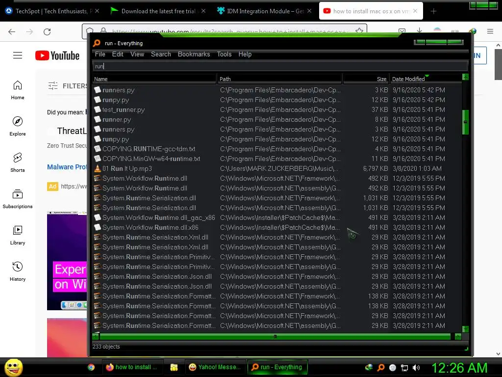Click file icon of runner.py
Image resolution: width=502 pixels, height=377 pixels.
(x=98, y=119)
